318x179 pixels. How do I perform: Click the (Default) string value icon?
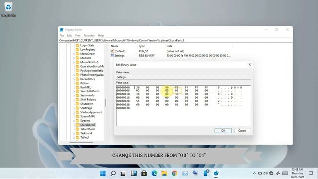click(112, 51)
